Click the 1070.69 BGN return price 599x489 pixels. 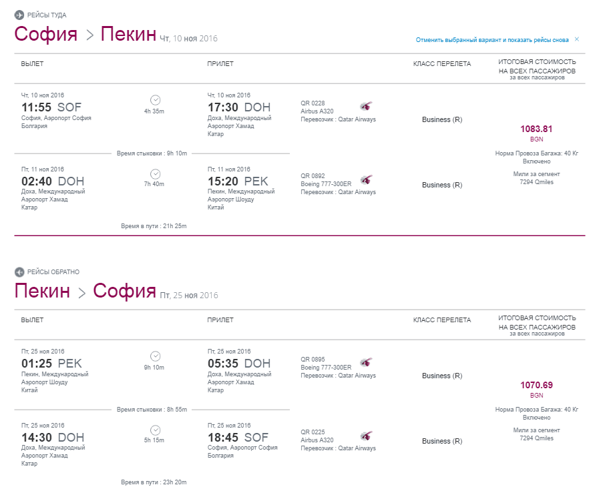[x=536, y=389]
